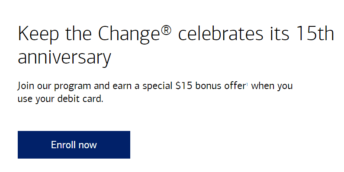Click use your in the second line
This screenshot has height=172, width=344.
pos(36,99)
